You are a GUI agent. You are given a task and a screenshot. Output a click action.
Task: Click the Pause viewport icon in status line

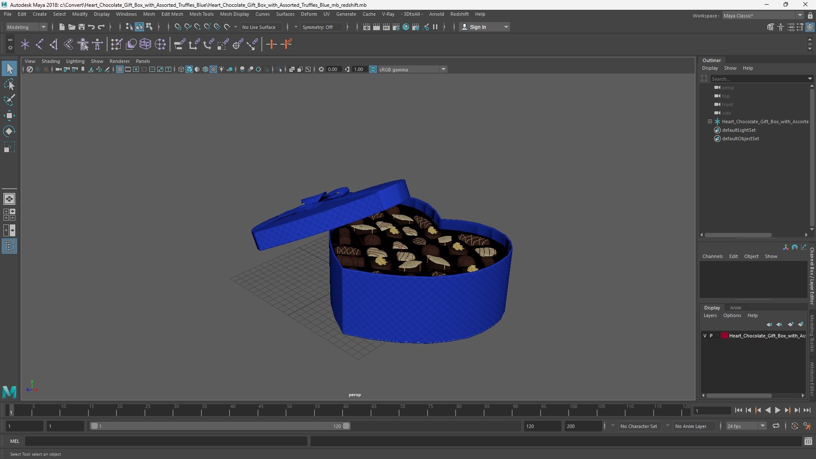(435, 27)
